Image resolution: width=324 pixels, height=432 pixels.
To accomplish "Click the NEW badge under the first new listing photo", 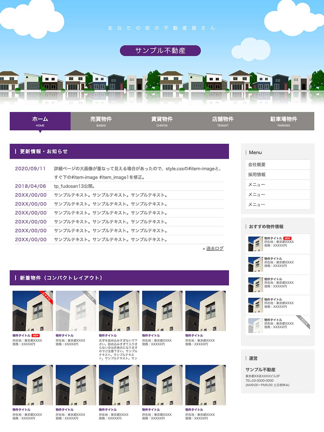I will point(36,336).
